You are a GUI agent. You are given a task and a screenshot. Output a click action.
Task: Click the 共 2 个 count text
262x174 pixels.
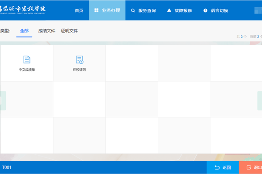click(241, 37)
